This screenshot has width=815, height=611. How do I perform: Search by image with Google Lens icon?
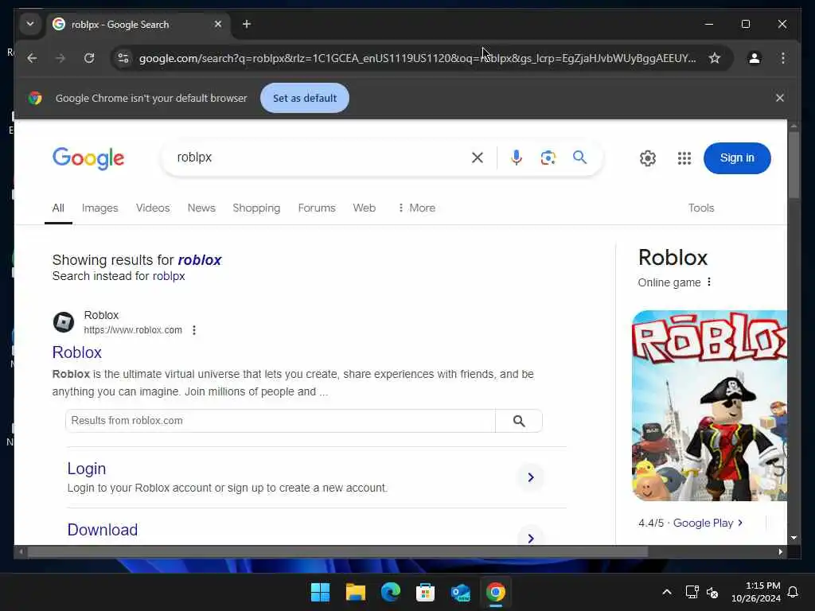click(x=548, y=158)
